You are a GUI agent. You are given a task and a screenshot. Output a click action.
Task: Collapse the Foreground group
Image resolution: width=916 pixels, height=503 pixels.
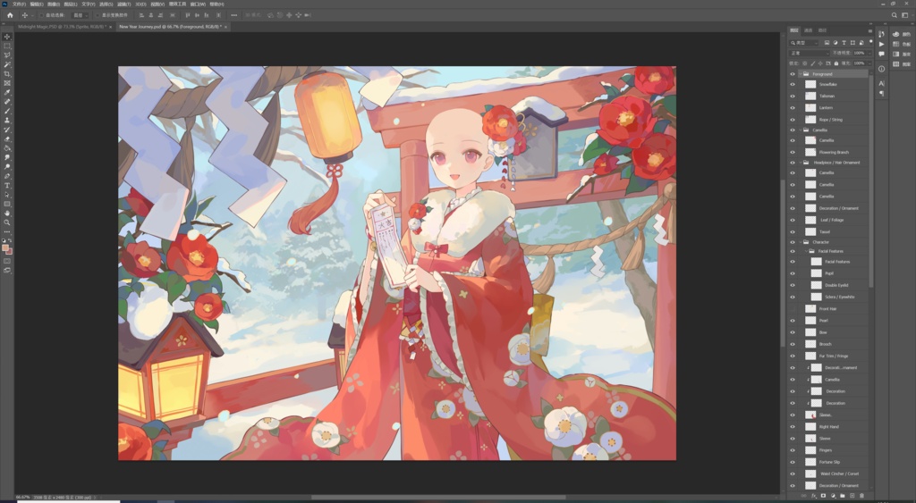tap(801, 74)
